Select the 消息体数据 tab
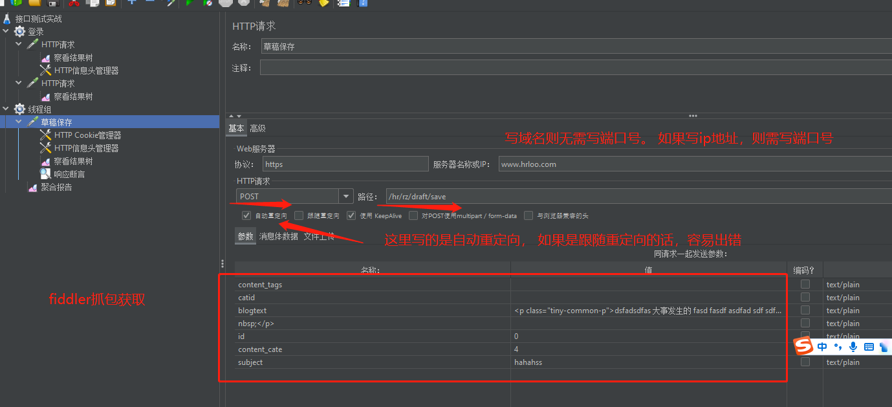The image size is (892, 407). point(279,236)
